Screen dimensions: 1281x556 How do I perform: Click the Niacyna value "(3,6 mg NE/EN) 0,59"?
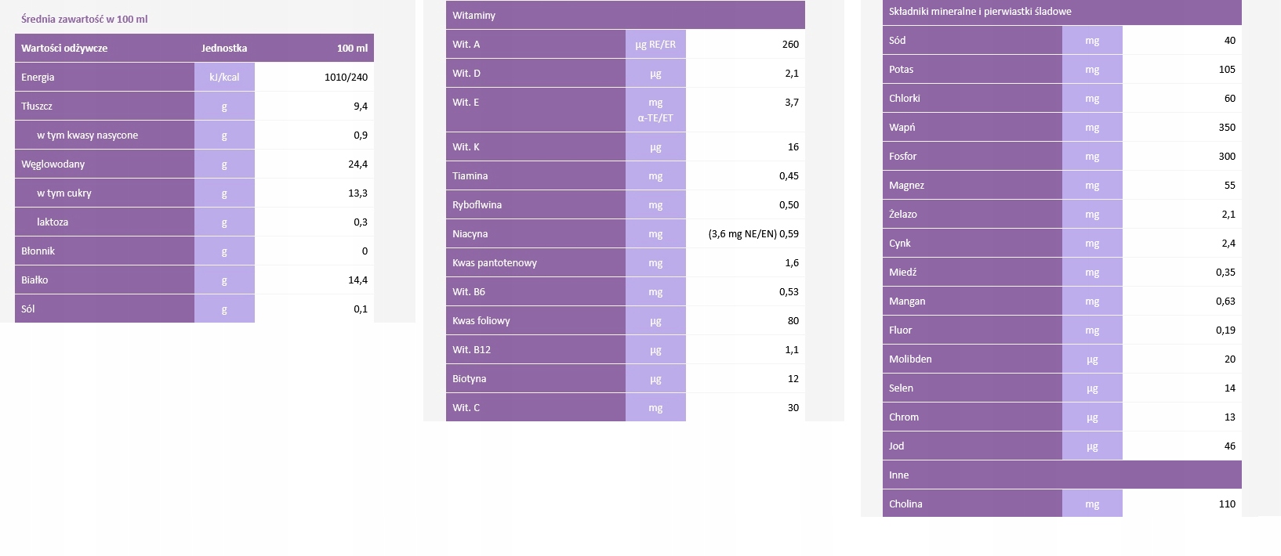tap(753, 233)
